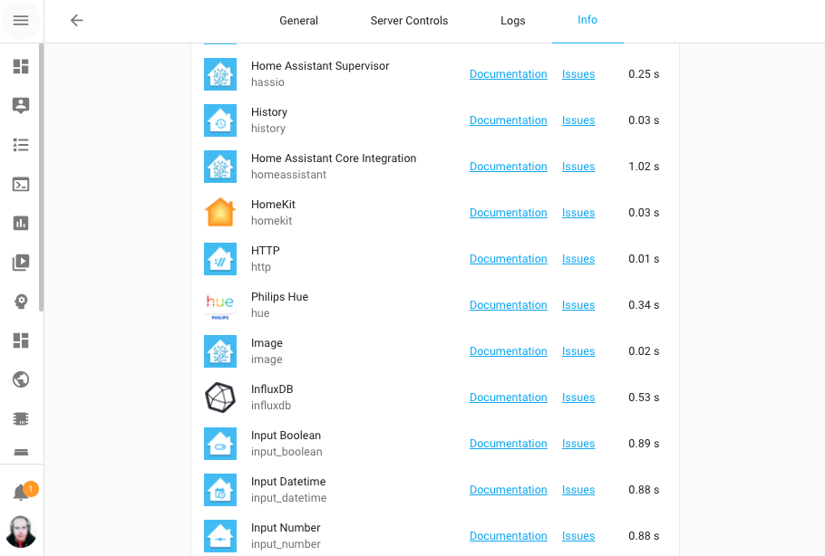Switch to the Server Controls tab
This screenshot has width=825, height=556.
[x=409, y=20]
